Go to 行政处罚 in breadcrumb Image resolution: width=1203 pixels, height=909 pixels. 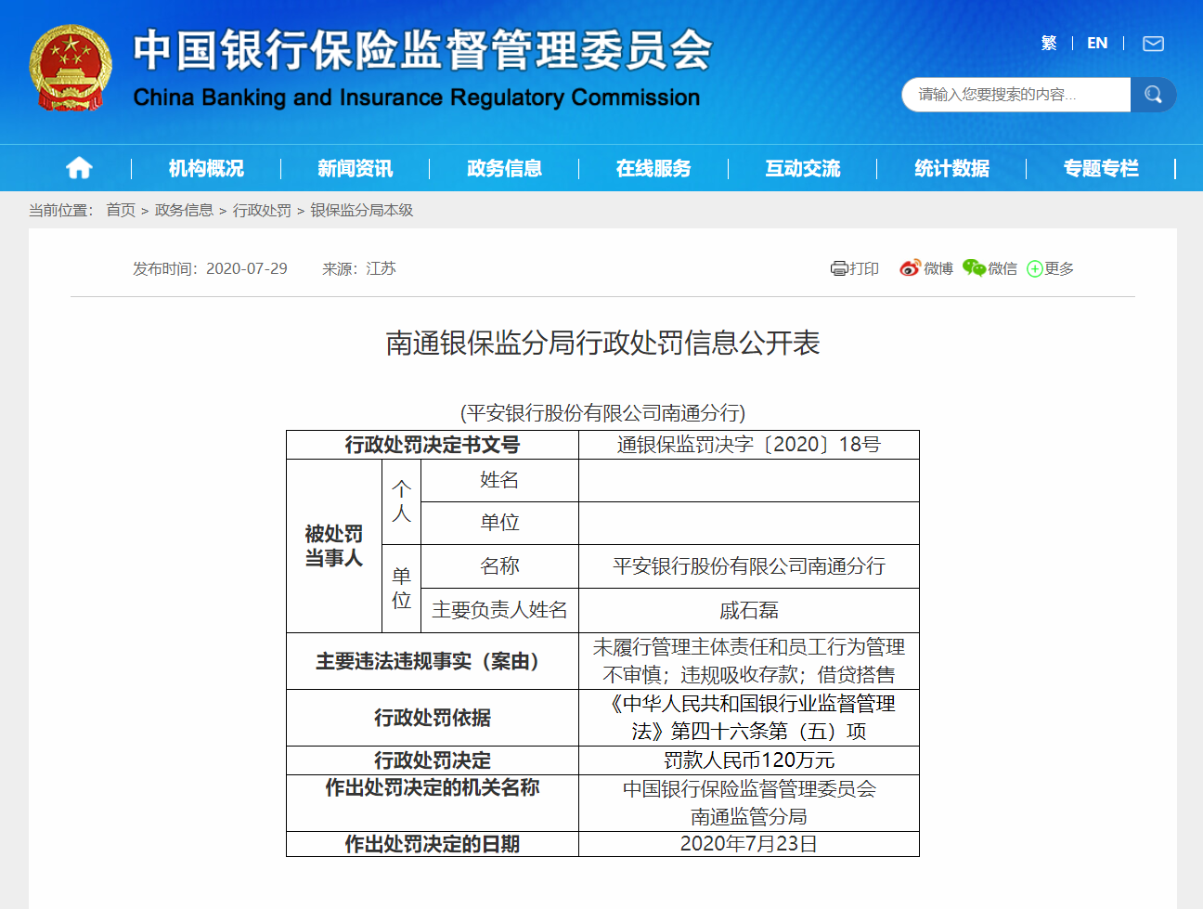tap(262, 210)
